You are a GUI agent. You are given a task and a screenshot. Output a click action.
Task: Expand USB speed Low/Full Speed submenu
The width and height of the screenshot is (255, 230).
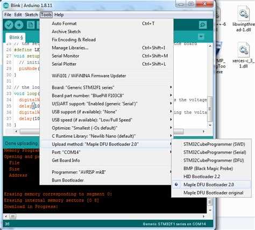(x=107, y=120)
